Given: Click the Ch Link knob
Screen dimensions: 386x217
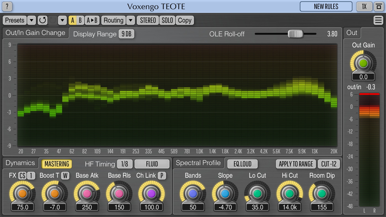Looking at the screenshot, I should click(151, 194).
